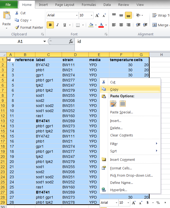Open Font group dialog launcher
This screenshot has width=170, height=208.
tap(106, 34)
